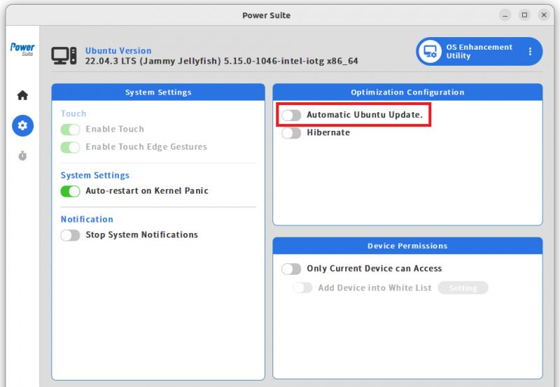560x387 pixels.
Task: Click the Enable Touch label
Action: 115,129
